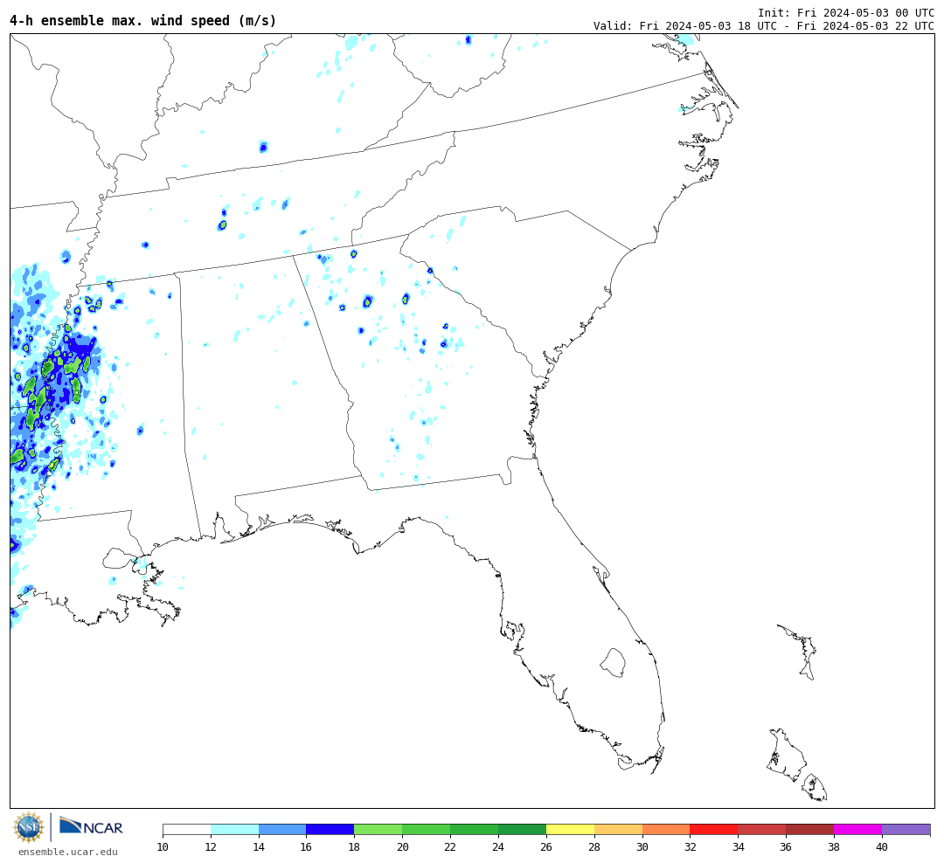Click the dark blue 16-18 colorbar swatch

point(330,829)
